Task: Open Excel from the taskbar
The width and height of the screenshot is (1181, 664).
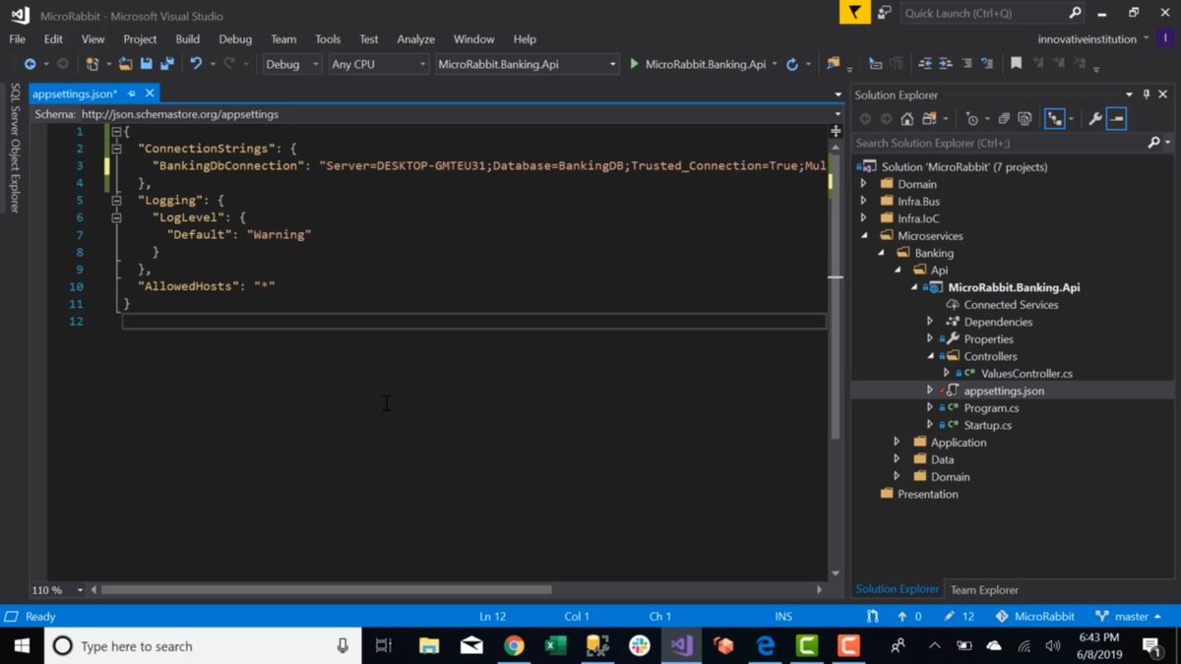Action: click(555, 646)
